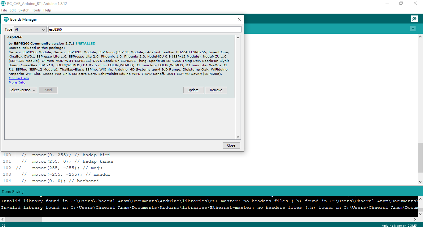The height and width of the screenshot is (227, 423).
Task: Click the Arduino logo in title bar
Action: click(x=3, y=3)
